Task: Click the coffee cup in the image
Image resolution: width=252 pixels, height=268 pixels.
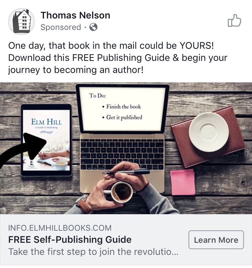Action: pos(120,191)
